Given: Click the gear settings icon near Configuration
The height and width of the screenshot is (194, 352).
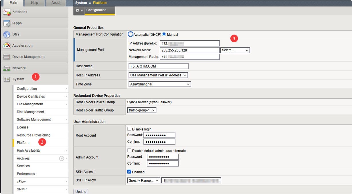Looking at the screenshot, I should tap(77, 10).
